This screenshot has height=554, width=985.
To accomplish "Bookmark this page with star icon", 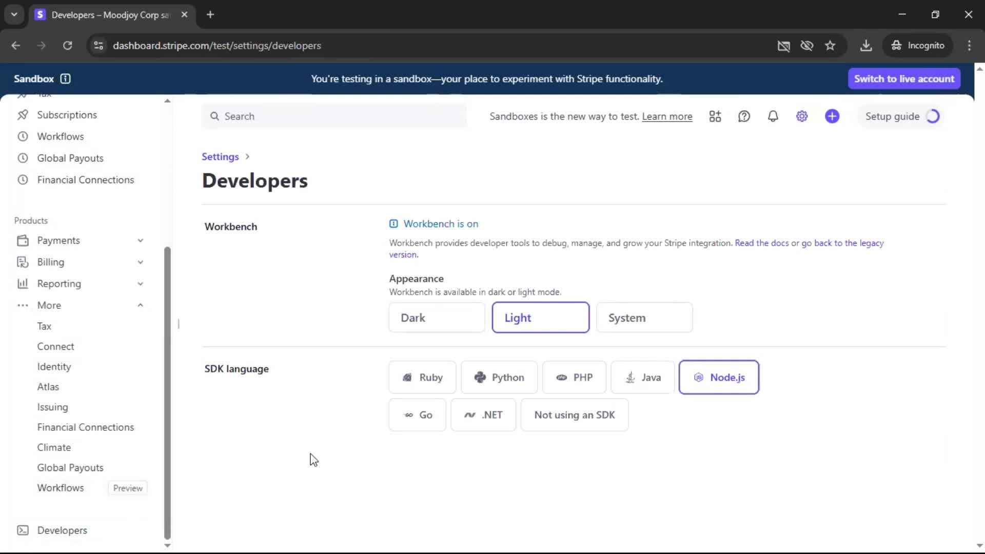I will (x=830, y=46).
